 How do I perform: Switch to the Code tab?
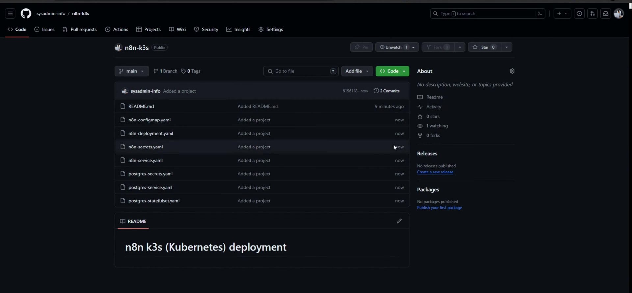click(x=17, y=29)
